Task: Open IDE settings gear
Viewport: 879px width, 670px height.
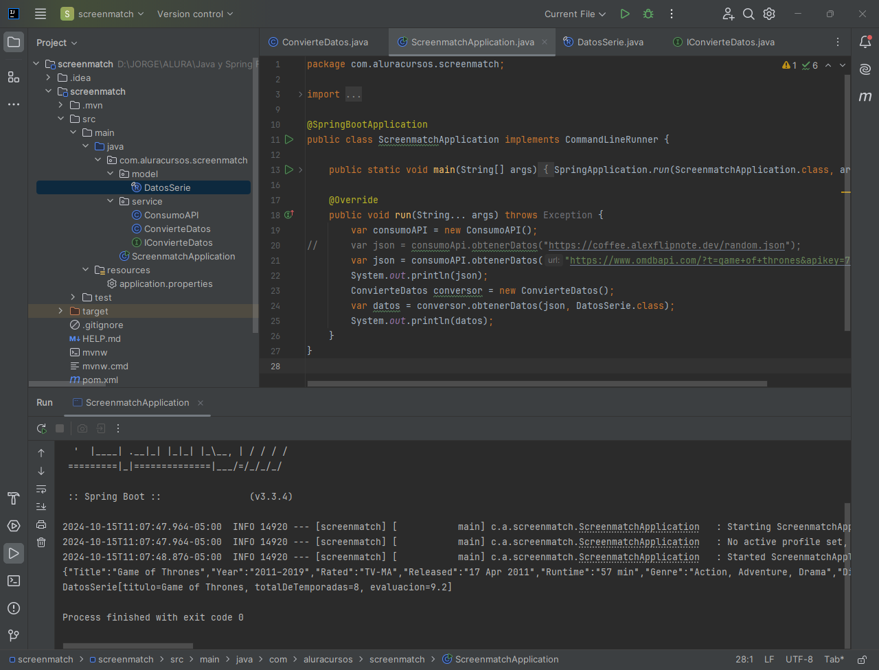Action: (x=769, y=14)
